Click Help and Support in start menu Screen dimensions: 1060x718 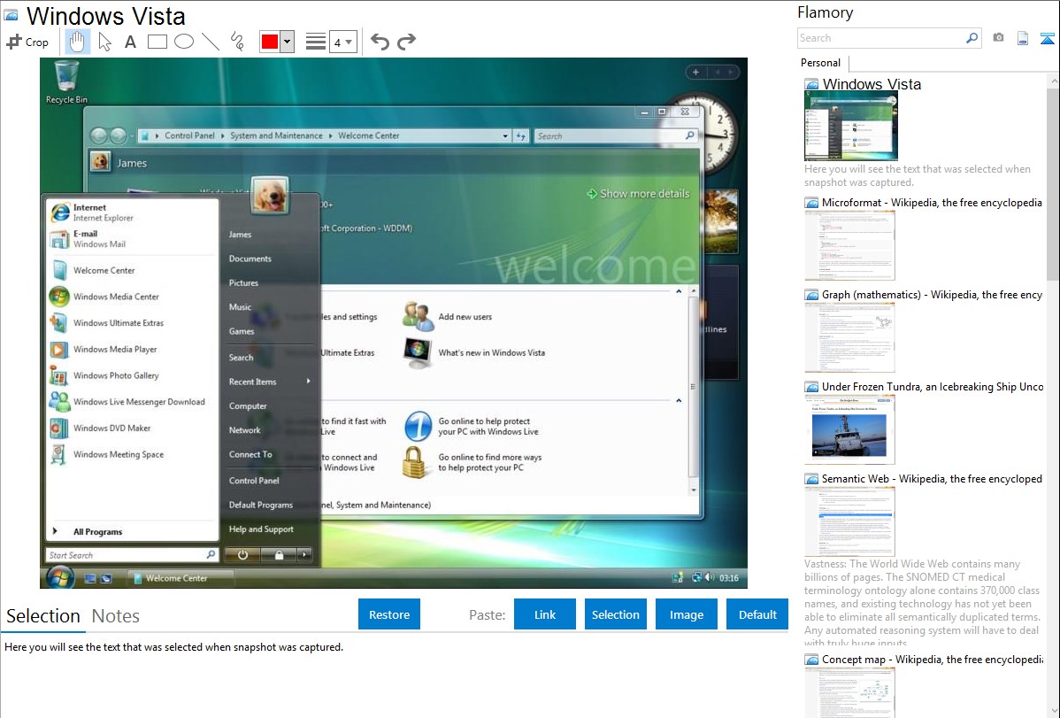pyautogui.click(x=261, y=529)
